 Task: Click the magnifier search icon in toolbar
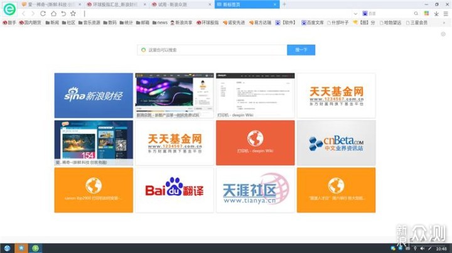(x=416, y=14)
